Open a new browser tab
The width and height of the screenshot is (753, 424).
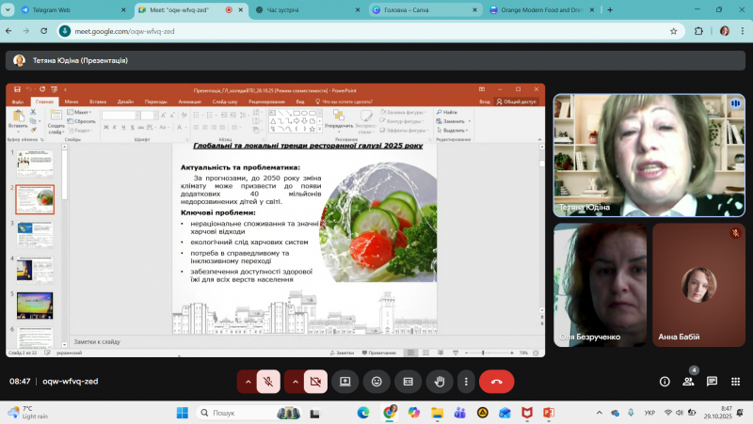point(610,9)
